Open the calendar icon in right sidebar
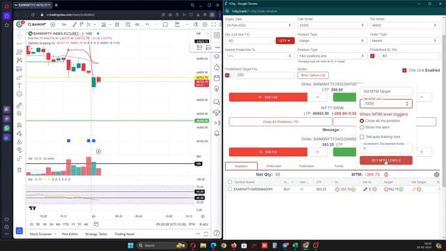Screen dimensions: 446x251 click(217, 78)
